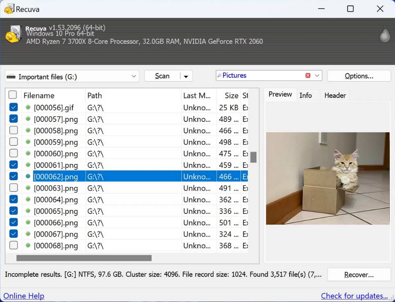Click the magnifier icon in the filter box
Viewport: 395px width, 302px height.
point(219,75)
